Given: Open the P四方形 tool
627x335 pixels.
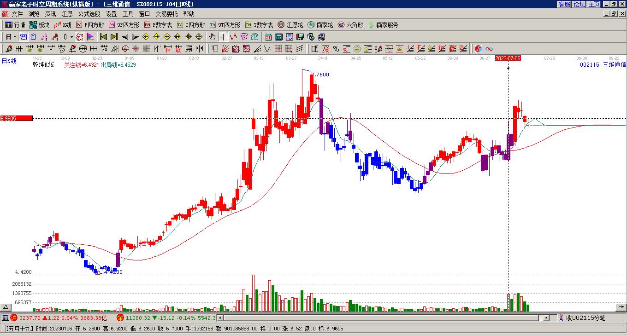Looking at the screenshot, I should pyautogui.click(x=90, y=25).
